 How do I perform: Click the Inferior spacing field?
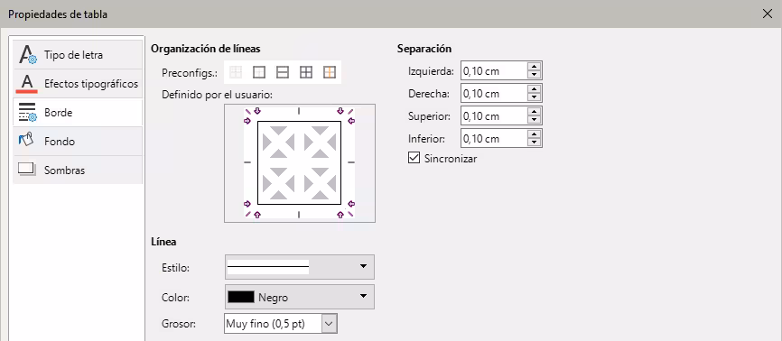coord(494,138)
